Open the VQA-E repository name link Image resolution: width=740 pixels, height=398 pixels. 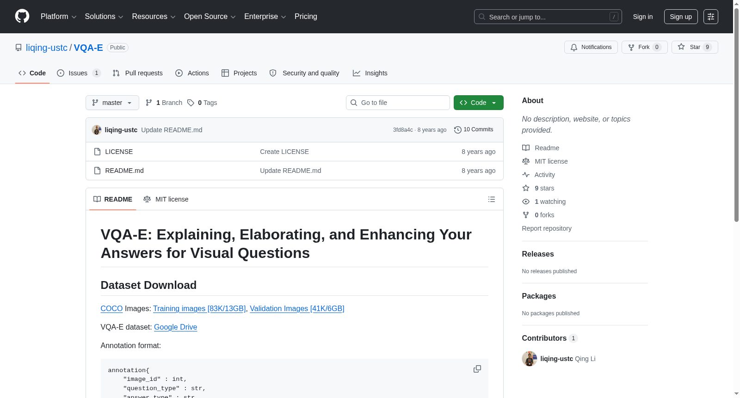tap(88, 48)
